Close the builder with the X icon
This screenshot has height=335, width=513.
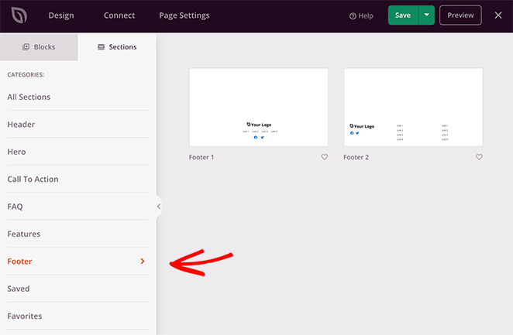(498, 15)
